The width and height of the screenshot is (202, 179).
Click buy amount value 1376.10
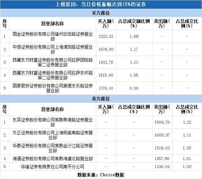coord(106,88)
